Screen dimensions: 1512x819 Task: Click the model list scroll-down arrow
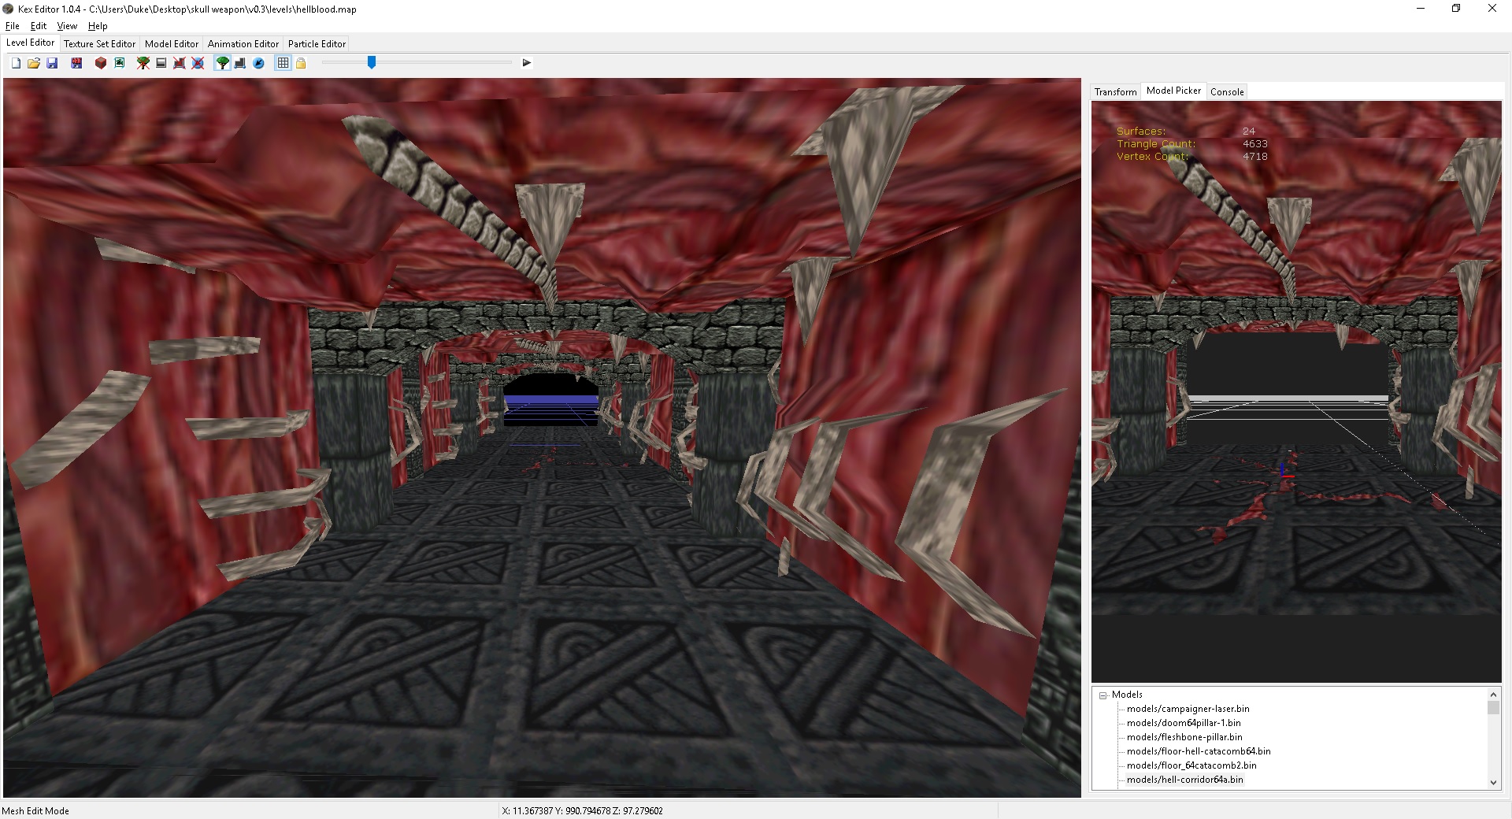(x=1493, y=782)
